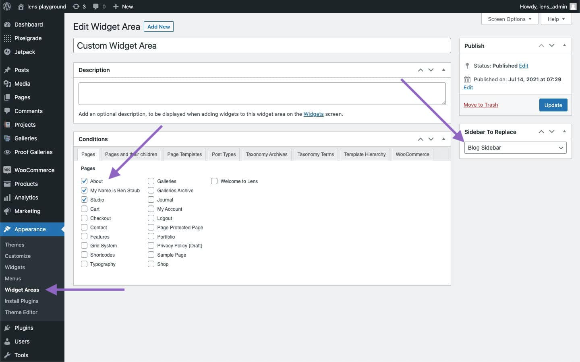Click the Proof Galleries eye icon
Screen dimensions: 580x362
point(7,152)
